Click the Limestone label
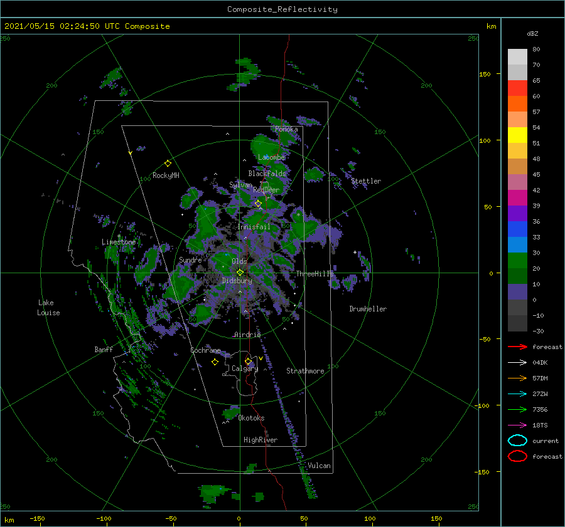Viewport: 565px width, 527px height. click(119, 242)
